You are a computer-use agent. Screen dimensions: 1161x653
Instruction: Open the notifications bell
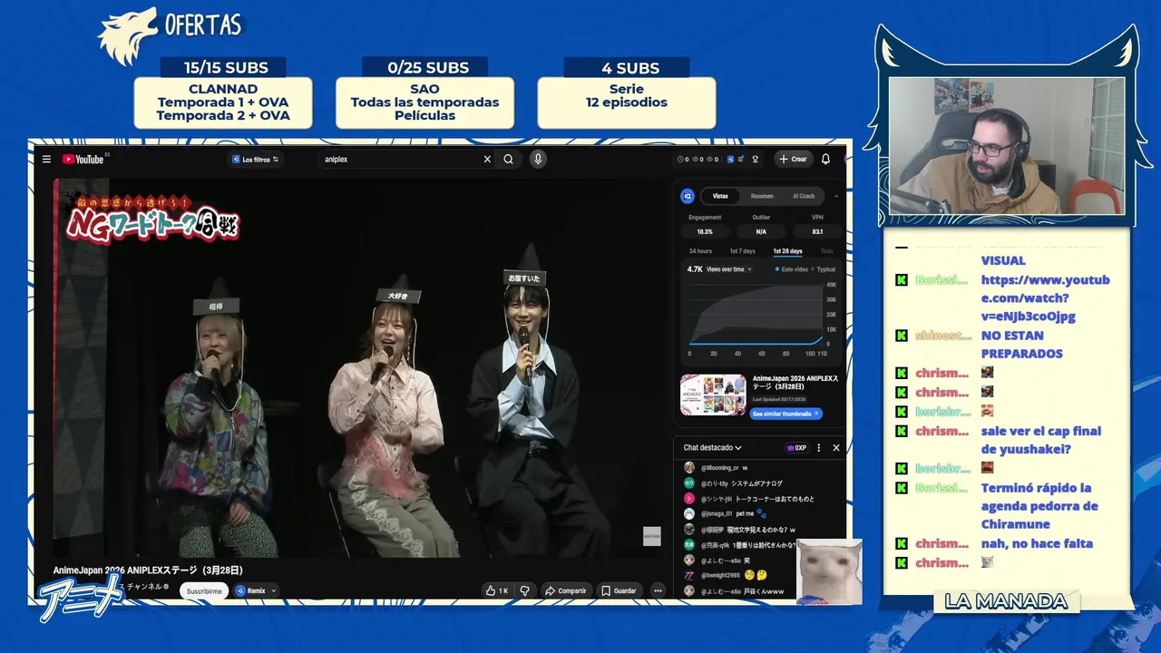click(825, 160)
